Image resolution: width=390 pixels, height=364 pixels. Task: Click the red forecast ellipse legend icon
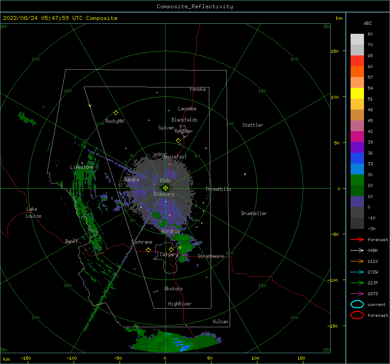pos(357,315)
